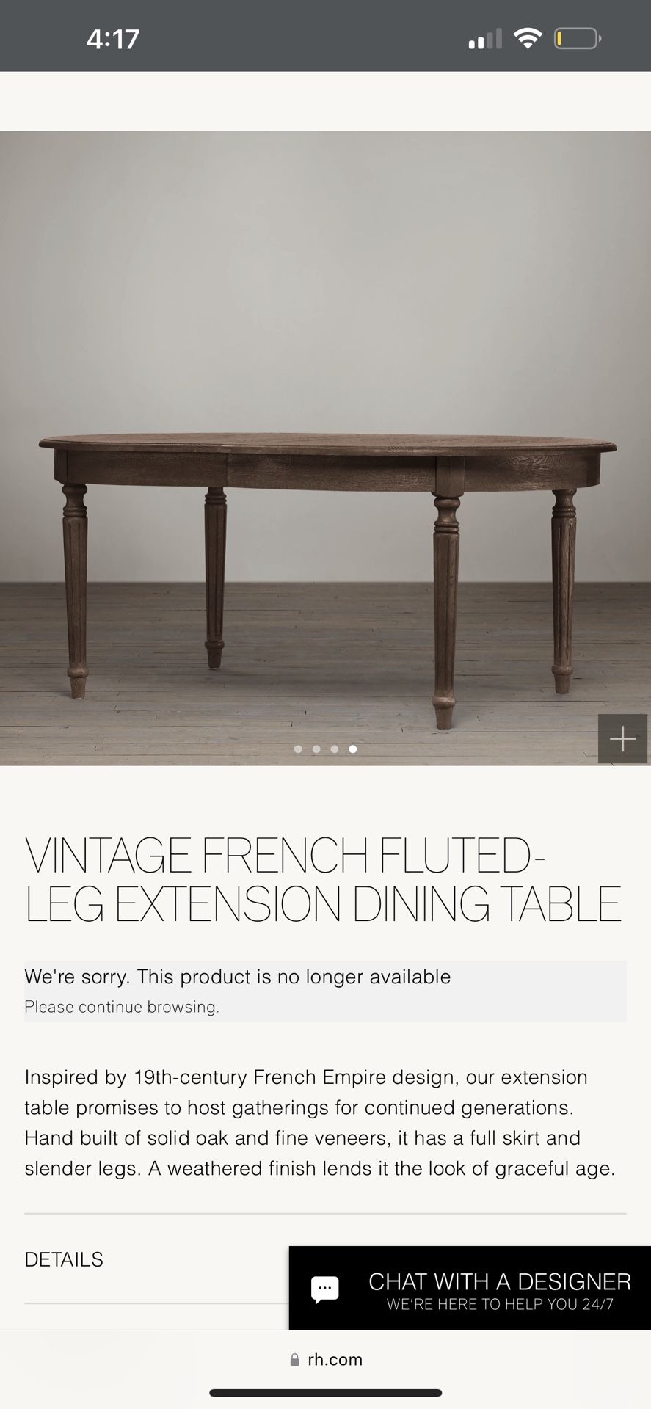
Task: Expand the DETAILS section
Action: (64, 1259)
